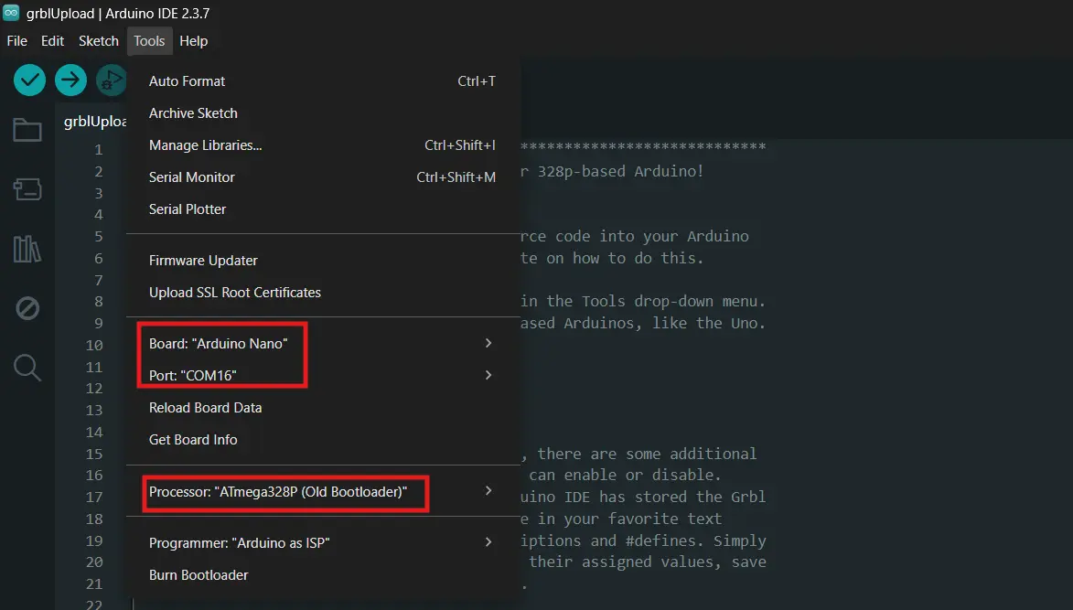Click the Upload arrow icon

(70, 80)
